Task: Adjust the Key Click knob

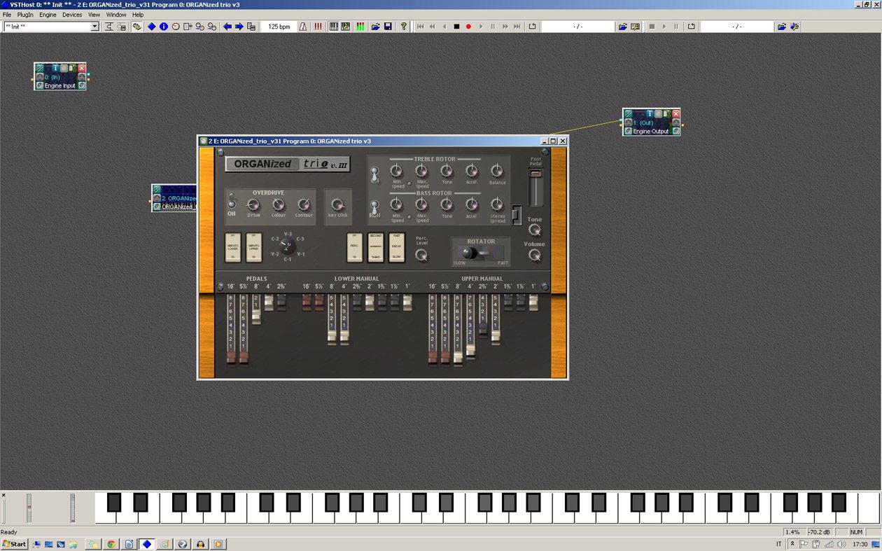Action: (337, 204)
